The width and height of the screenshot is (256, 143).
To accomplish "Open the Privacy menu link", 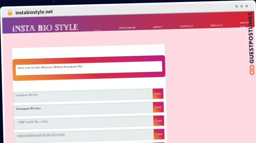I will point(216,25).
